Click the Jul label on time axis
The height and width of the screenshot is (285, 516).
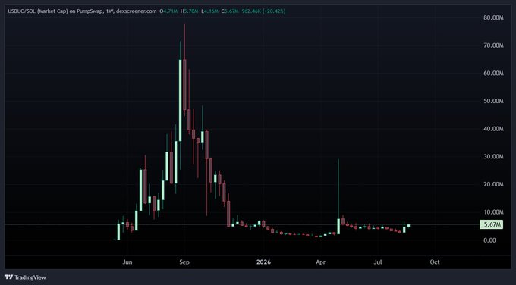(378, 262)
